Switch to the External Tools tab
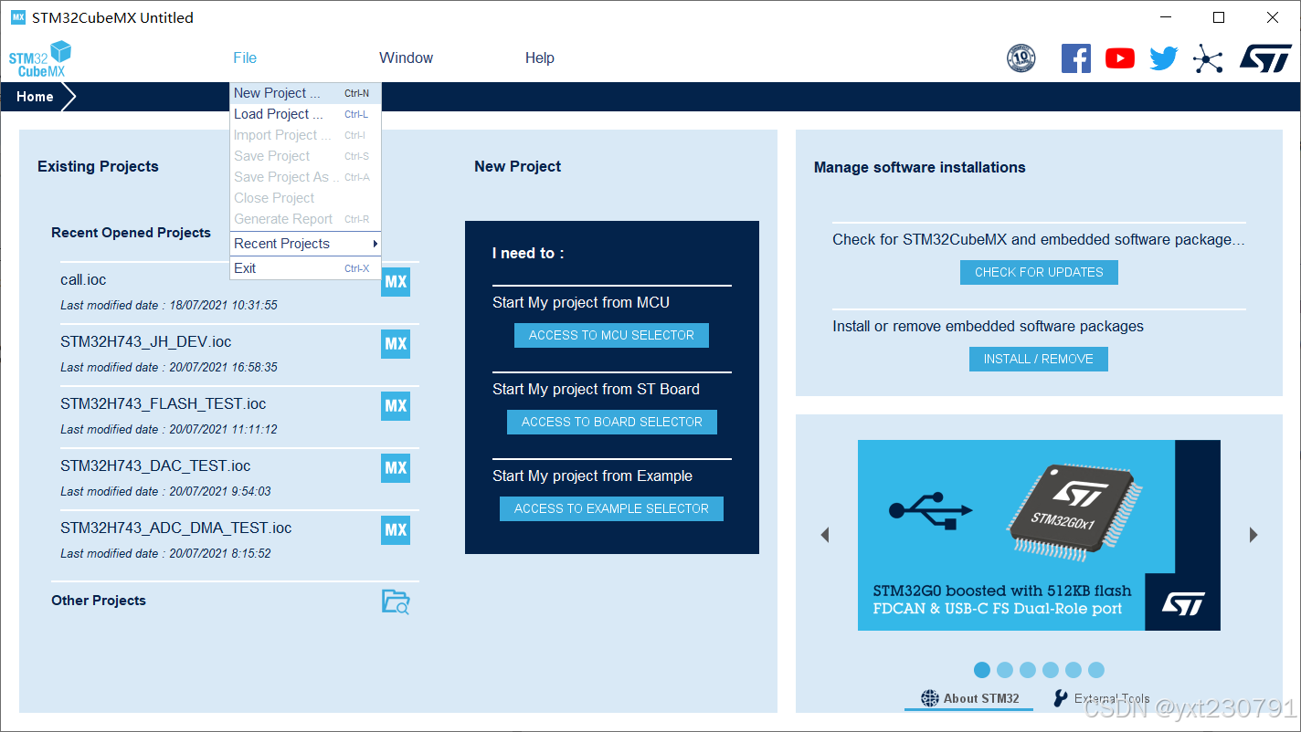The image size is (1301, 732). click(x=1101, y=698)
